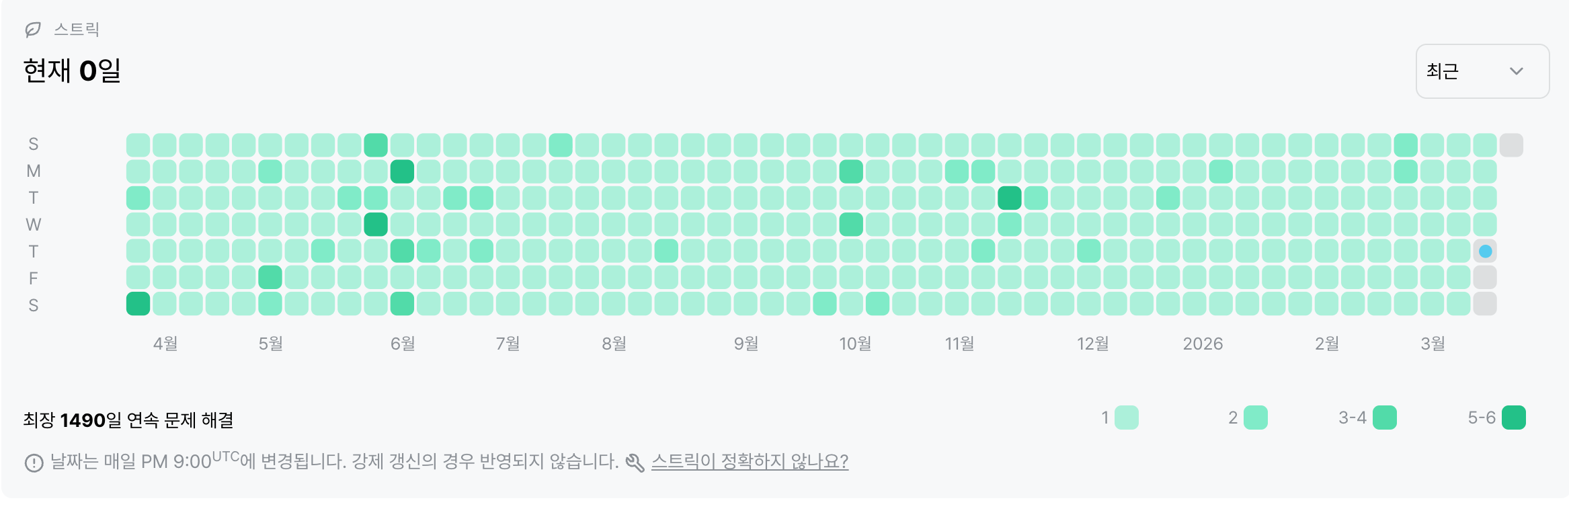The height and width of the screenshot is (515, 1569).
Task: Click the 2026 year label on the timeline
Action: click(x=1203, y=344)
